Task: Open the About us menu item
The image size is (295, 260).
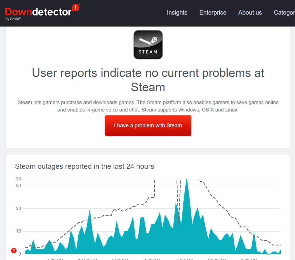Action: point(250,13)
